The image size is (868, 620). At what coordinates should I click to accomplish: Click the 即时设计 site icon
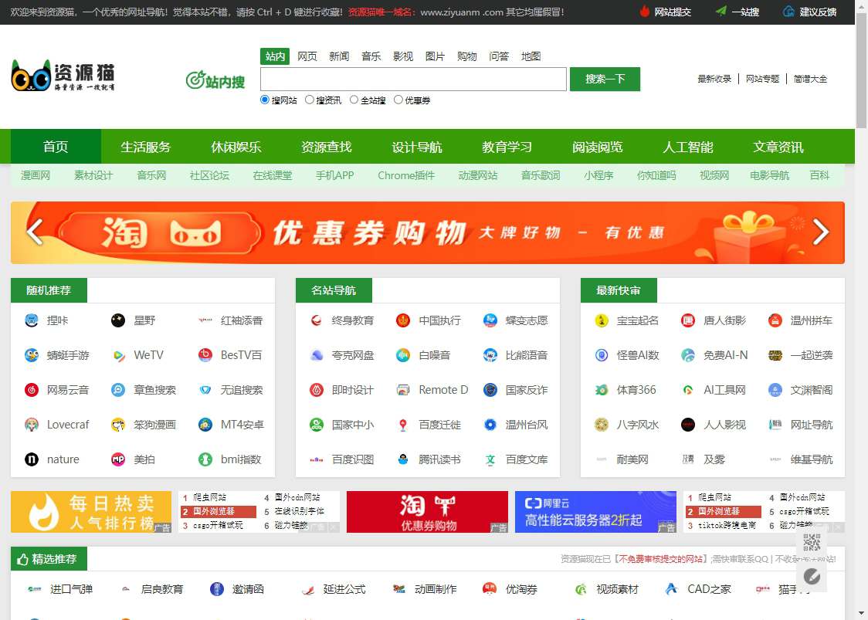point(317,390)
